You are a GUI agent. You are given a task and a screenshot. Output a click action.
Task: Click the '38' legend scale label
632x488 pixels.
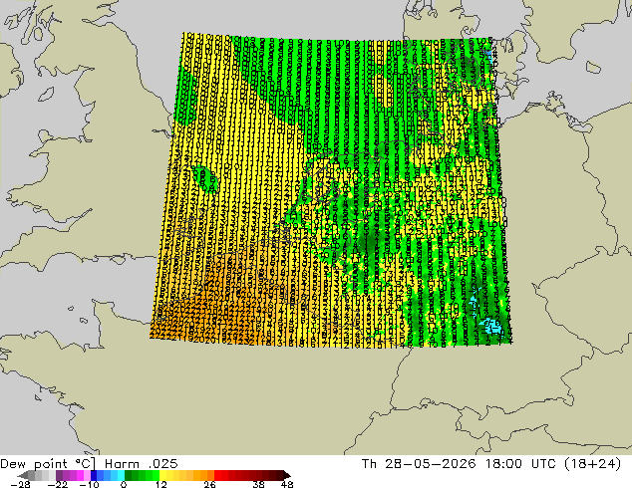coord(258,484)
